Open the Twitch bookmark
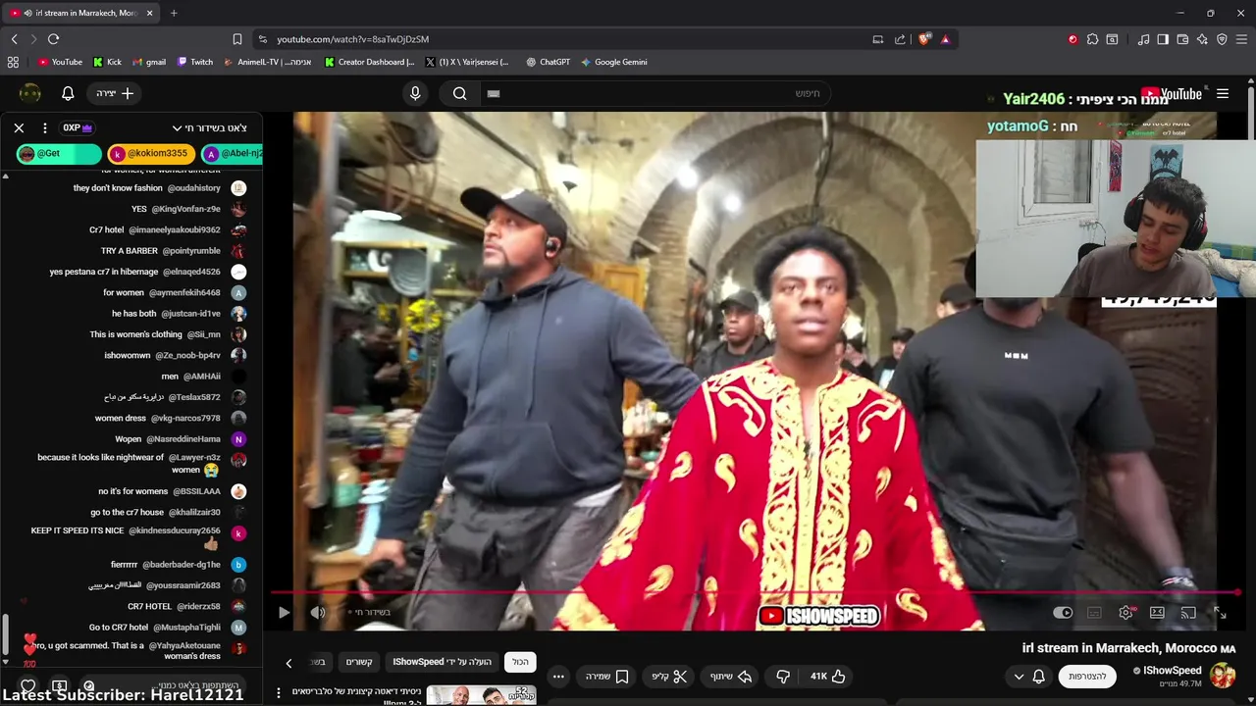 (x=195, y=62)
